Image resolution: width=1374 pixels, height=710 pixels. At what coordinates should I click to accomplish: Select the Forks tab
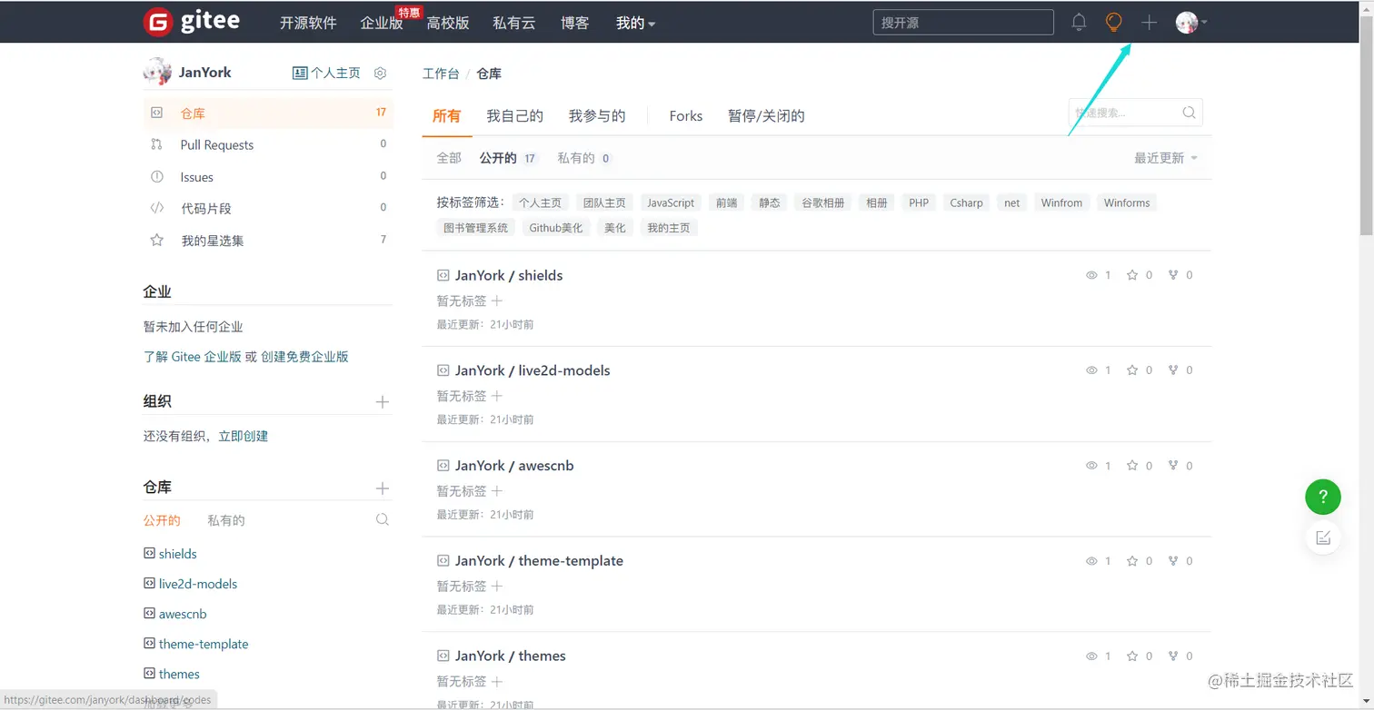pyautogui.click(x=686, y=115)
